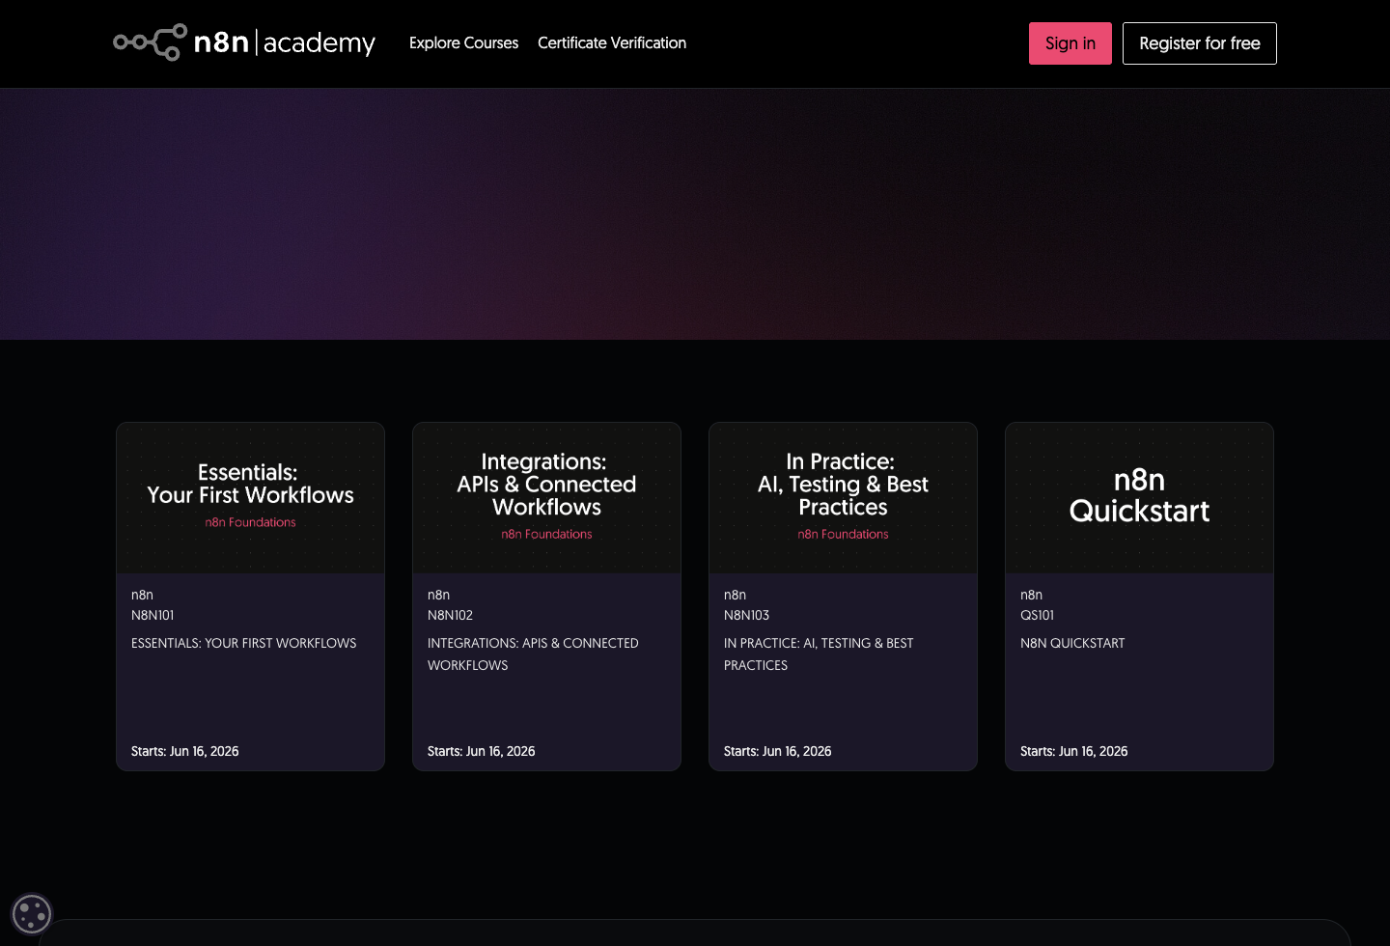
Task: Click IN PRACTICE: AI, TESTING & BEST PRACTICES title
Action: pos(819,654)
